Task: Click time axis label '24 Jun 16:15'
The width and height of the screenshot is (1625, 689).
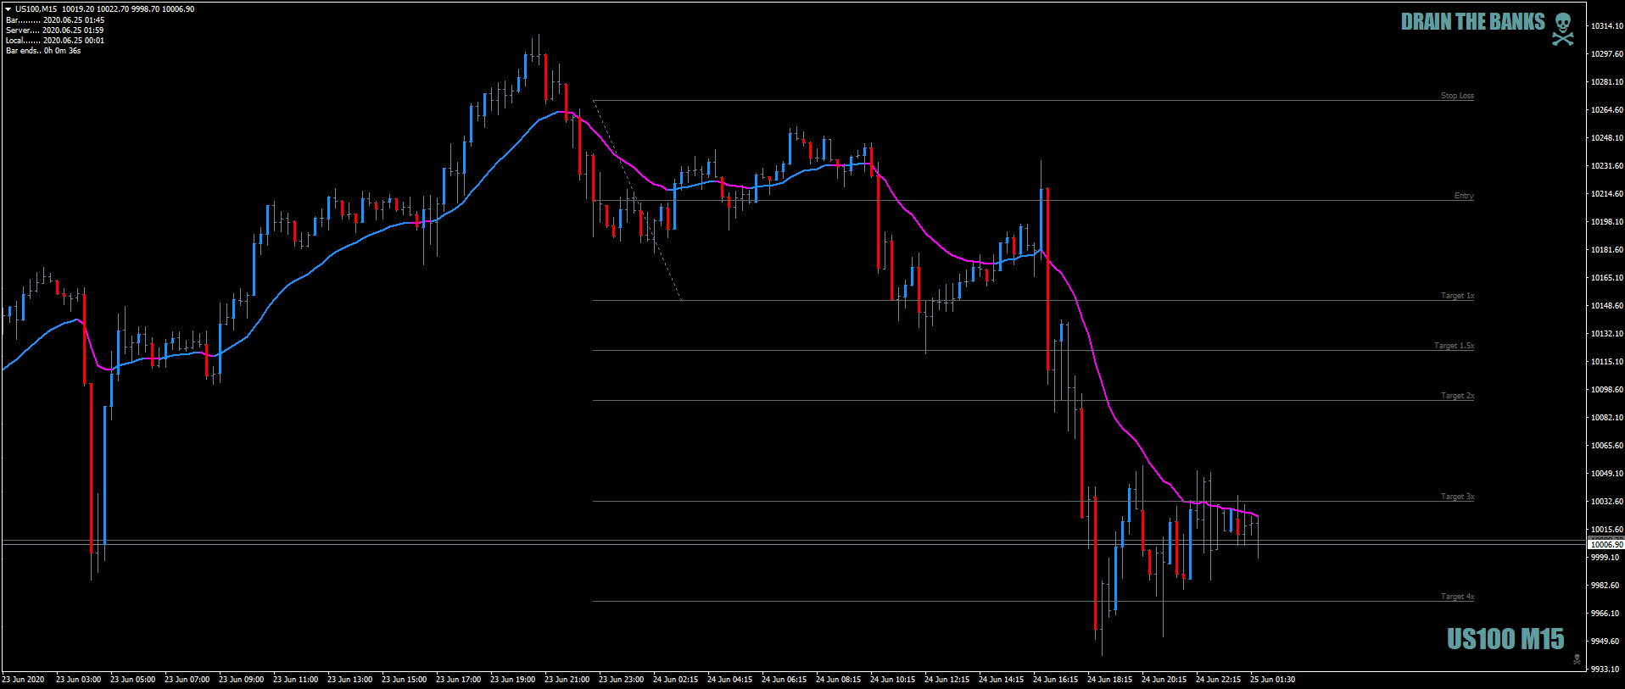Action: (1055, 680)
